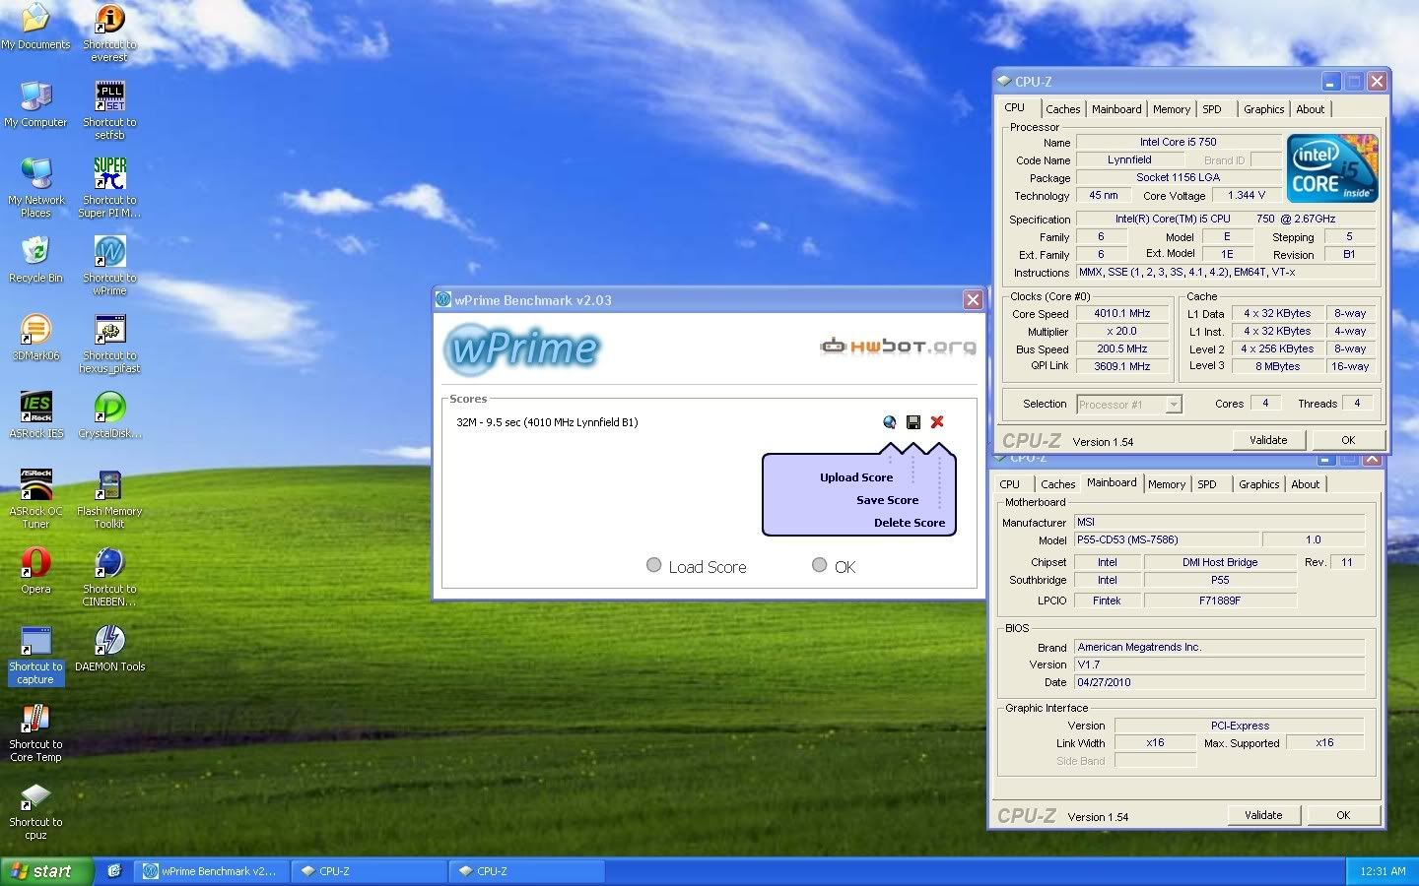Open Graphics tab in top CPU-Z window

[x=1263, y=109]
